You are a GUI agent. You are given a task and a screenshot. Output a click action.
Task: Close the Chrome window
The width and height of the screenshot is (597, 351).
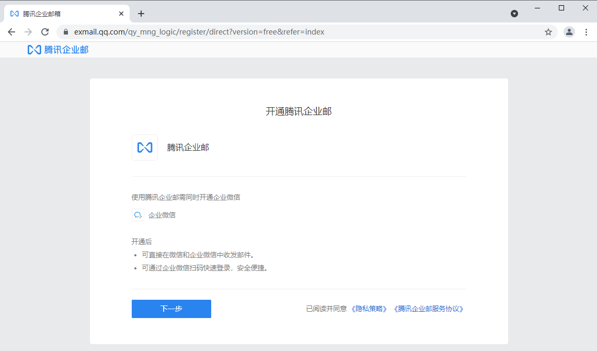(585, 8)
